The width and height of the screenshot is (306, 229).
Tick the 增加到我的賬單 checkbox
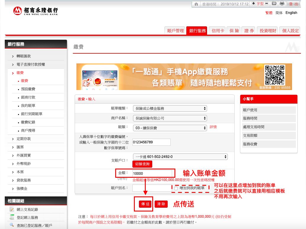(176, 188)
